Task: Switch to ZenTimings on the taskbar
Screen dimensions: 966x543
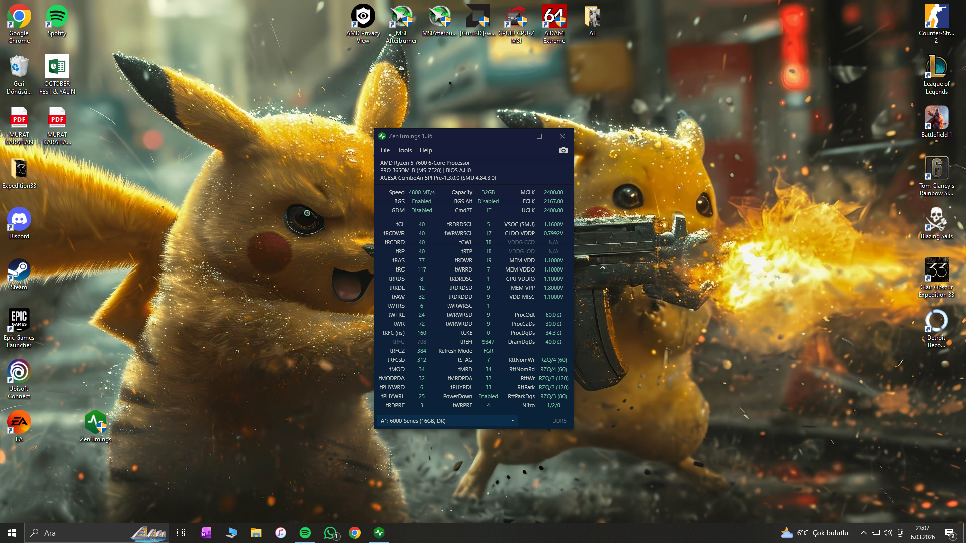Action: point(379,533)
